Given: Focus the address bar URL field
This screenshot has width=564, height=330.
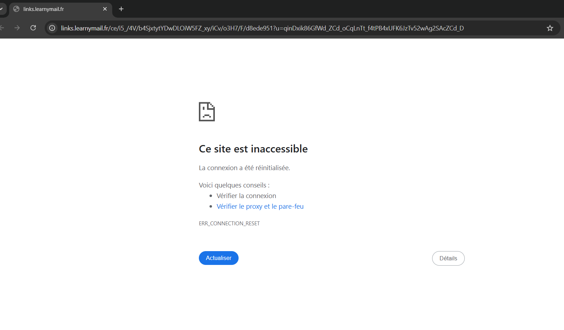Looking at the screenshot, I should point(262,28).
